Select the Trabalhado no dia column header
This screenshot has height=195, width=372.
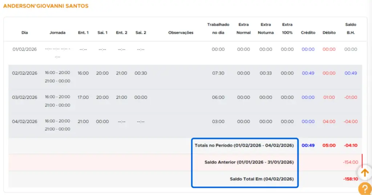218,28
